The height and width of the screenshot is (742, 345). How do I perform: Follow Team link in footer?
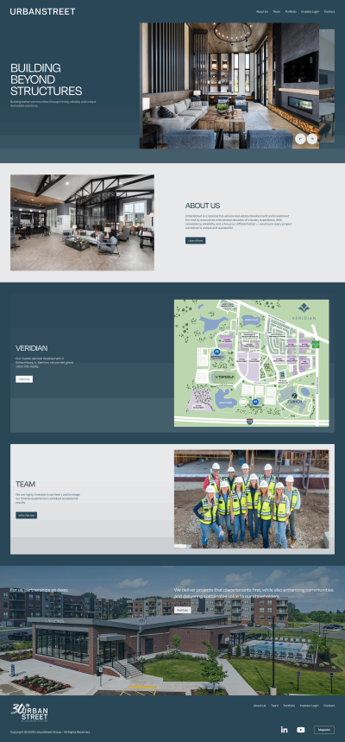274,706
